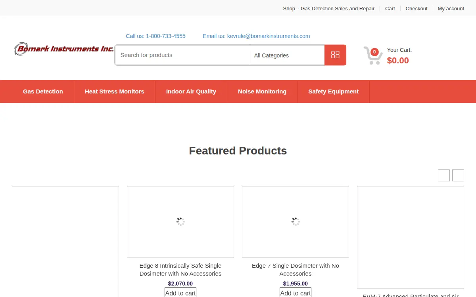Open the Edge 7 Single Dosimeter title
476x297 pixels.
296,270
